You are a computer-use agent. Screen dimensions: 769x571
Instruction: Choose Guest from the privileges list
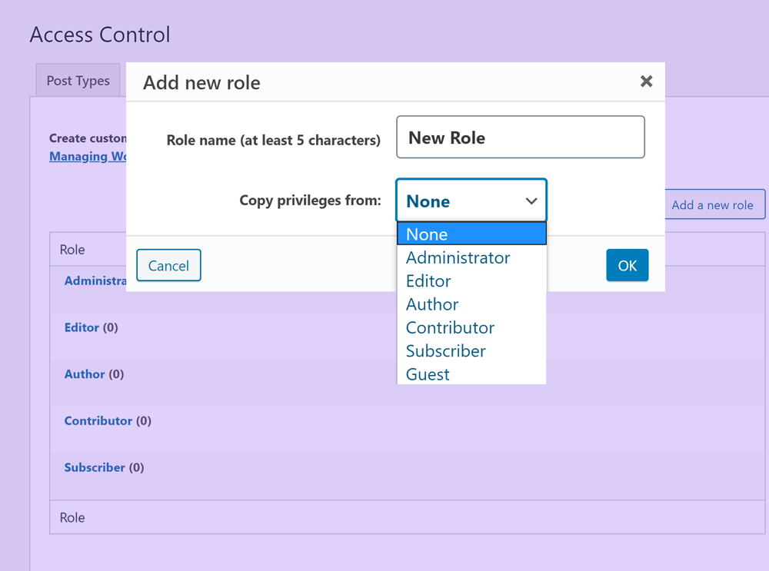427,374
